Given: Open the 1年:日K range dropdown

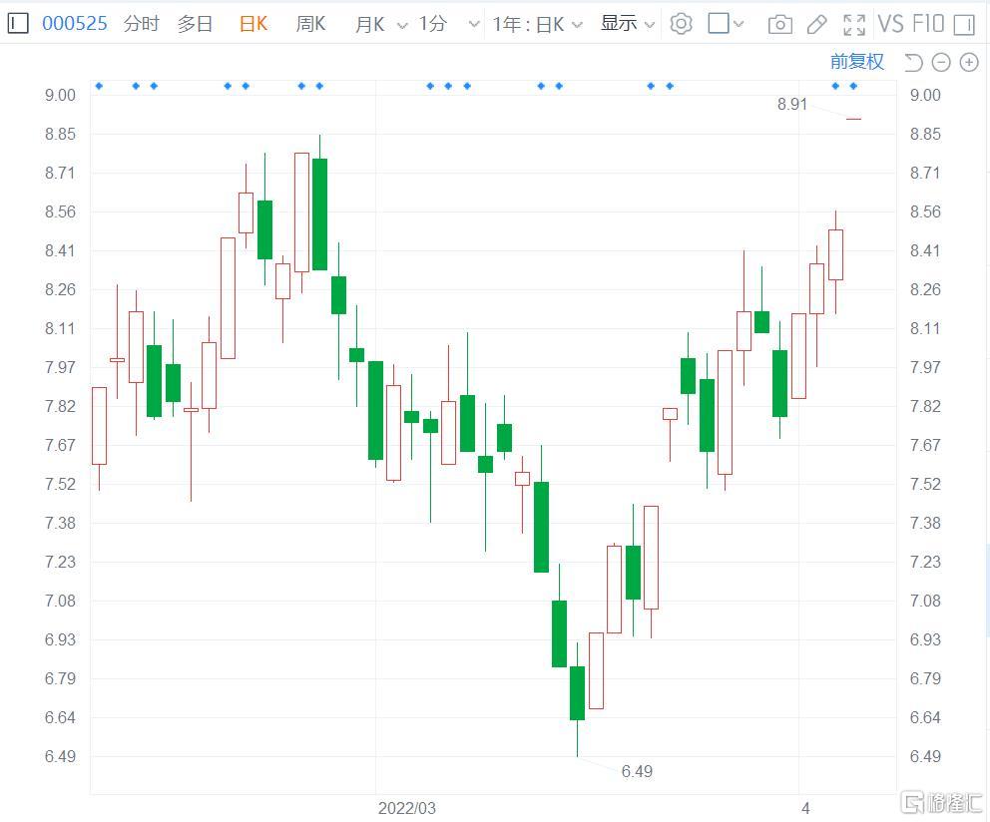Looking at the screenshot, I should click(537, 24).
